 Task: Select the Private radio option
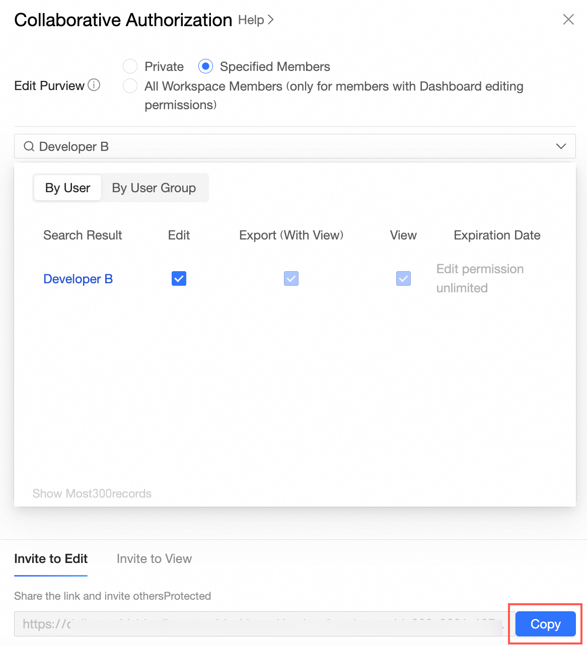pyautogui.click(x=130, y=66)
